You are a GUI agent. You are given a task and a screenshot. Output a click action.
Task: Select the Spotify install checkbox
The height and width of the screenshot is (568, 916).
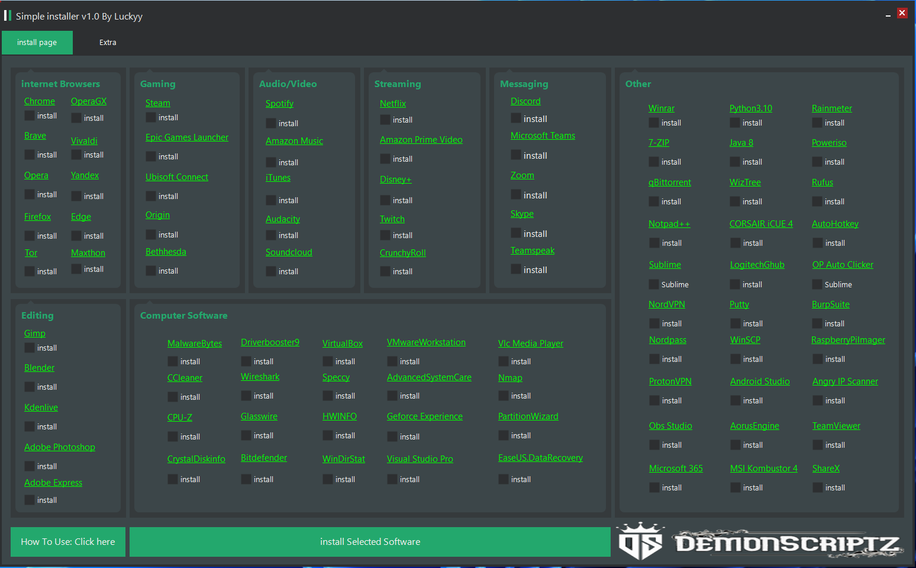tap(271, 124)
